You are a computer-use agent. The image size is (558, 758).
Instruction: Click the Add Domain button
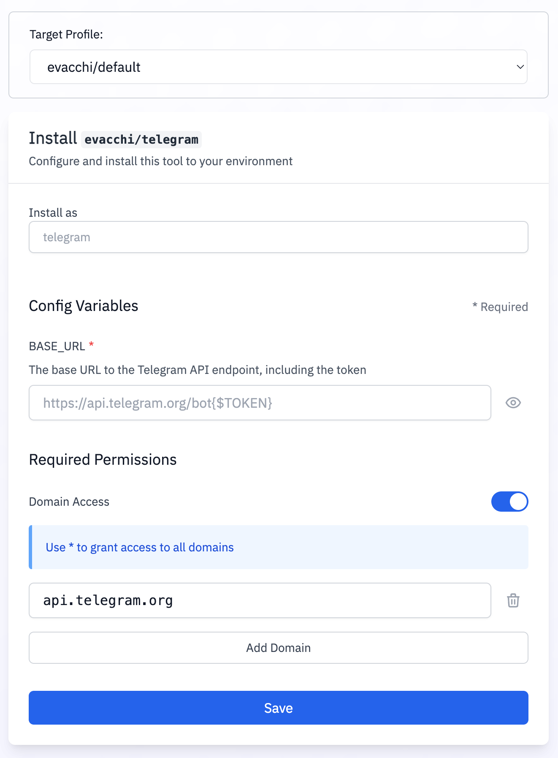(x=279, y=648)
